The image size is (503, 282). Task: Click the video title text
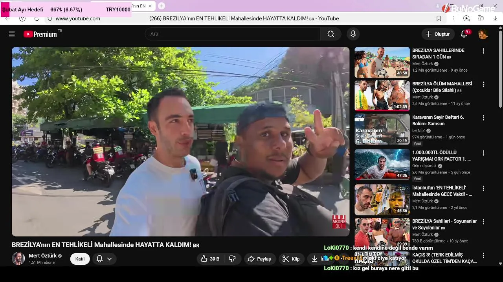tap(105, 245)
